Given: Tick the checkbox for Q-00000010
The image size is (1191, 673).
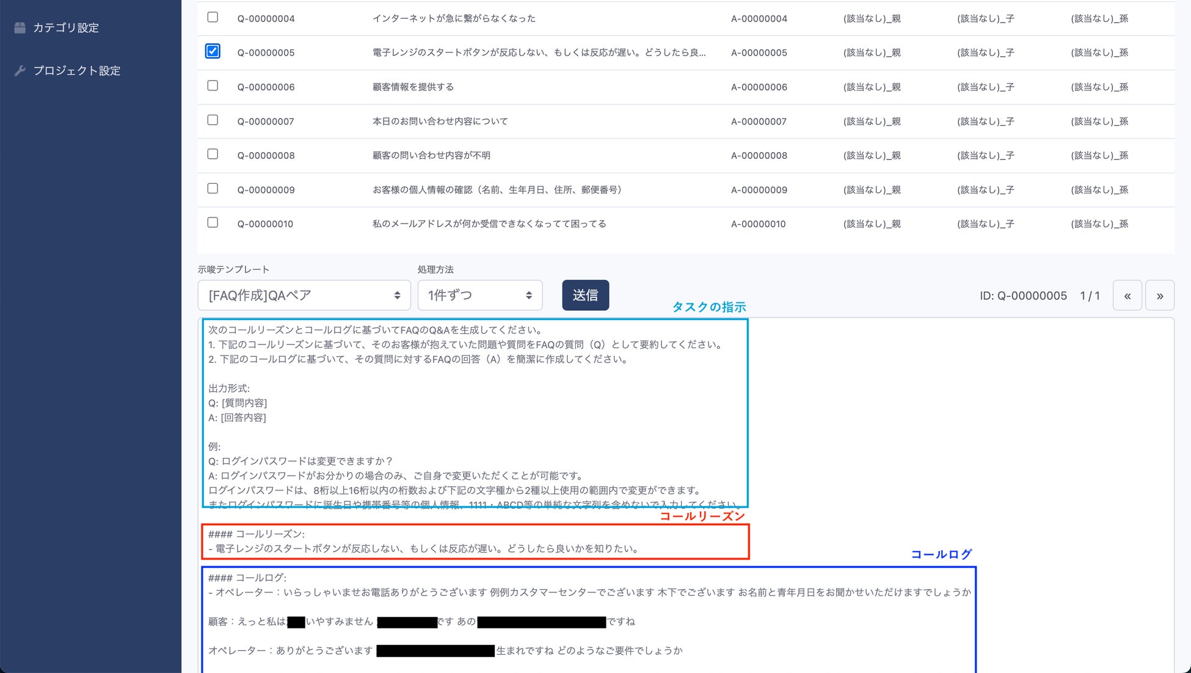Looking at the screenshot, I should pos(213,222).
